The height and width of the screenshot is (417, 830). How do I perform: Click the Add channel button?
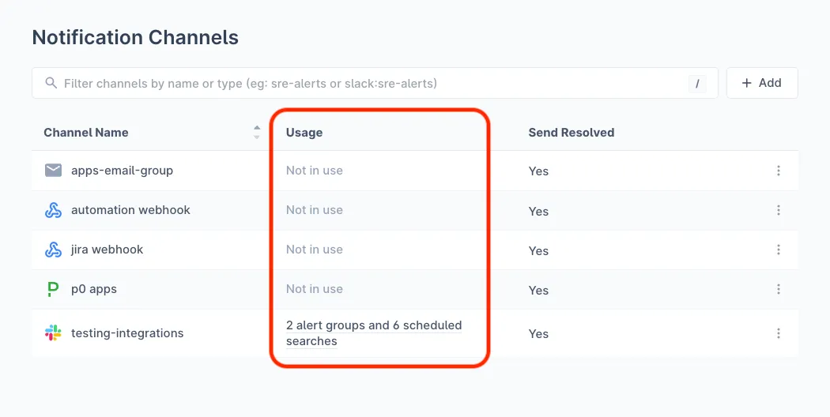tap(762, 83)
